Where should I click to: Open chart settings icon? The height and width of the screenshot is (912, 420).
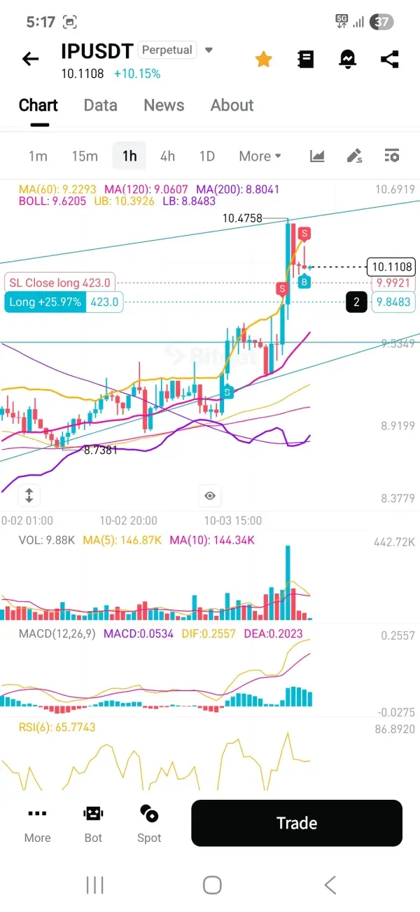pos(392,156)
